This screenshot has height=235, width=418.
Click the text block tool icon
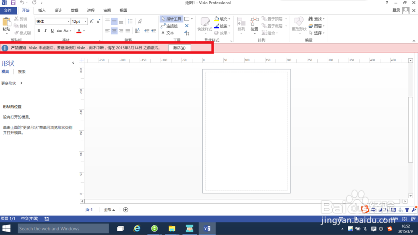[187, 33]
